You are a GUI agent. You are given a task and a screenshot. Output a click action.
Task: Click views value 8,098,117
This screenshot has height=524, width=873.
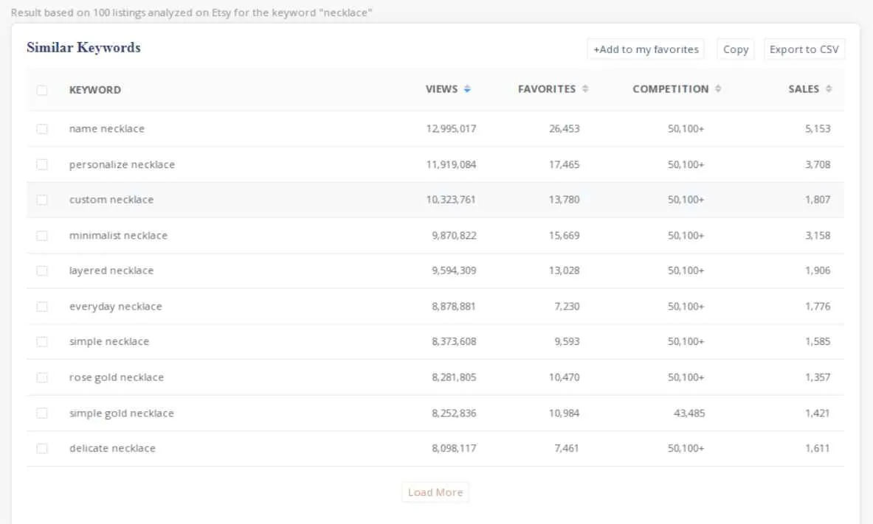[x=454, y=448]
